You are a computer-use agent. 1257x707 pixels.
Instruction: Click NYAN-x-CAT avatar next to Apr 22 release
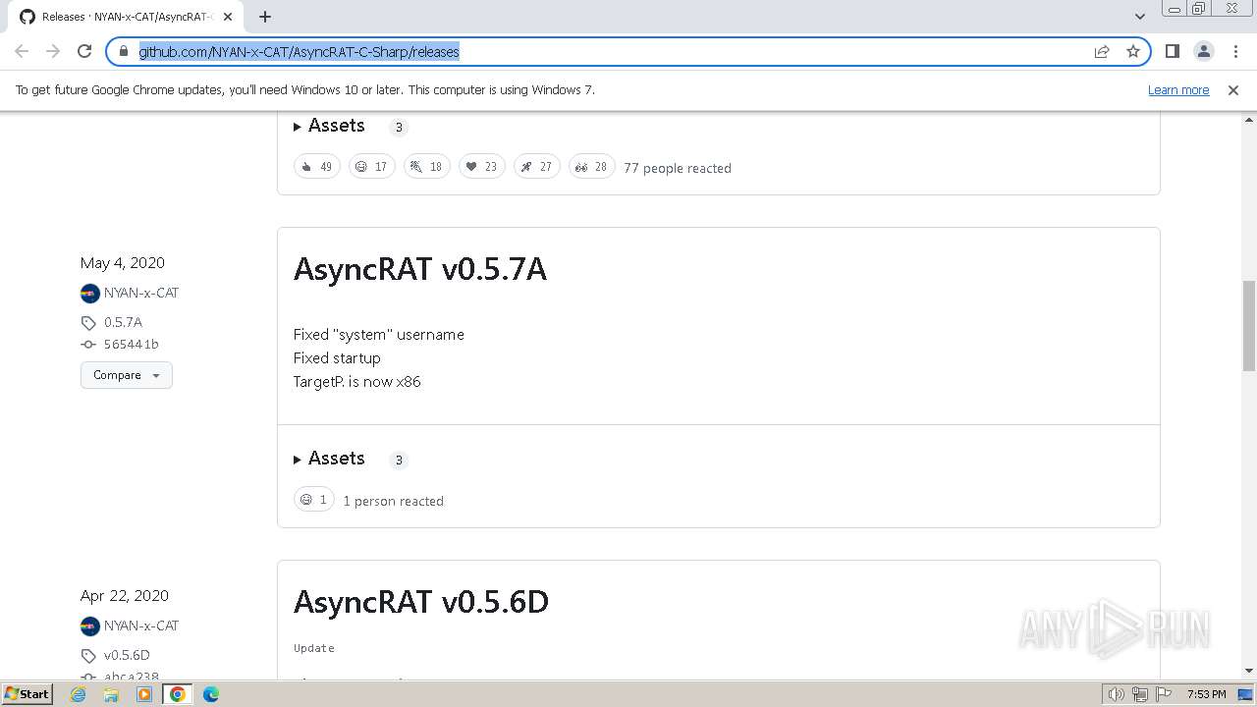(90, 625)
